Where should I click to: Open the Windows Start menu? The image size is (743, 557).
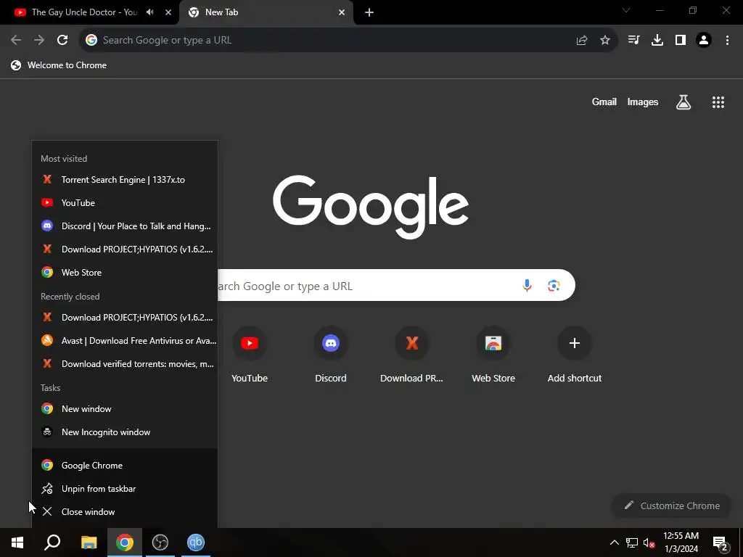[17, 542]
